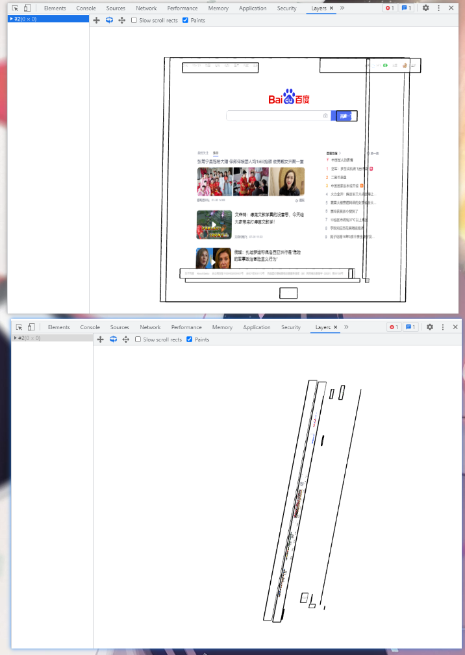Open Security tab in upper DevTools

tap(286, 8)
